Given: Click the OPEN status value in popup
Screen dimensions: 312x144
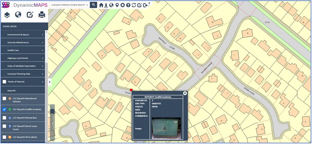Looking at the screenshot, I should pos(155,107).
